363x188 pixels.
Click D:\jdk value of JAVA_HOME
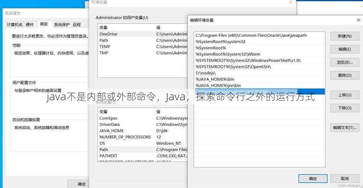point(162,130)
